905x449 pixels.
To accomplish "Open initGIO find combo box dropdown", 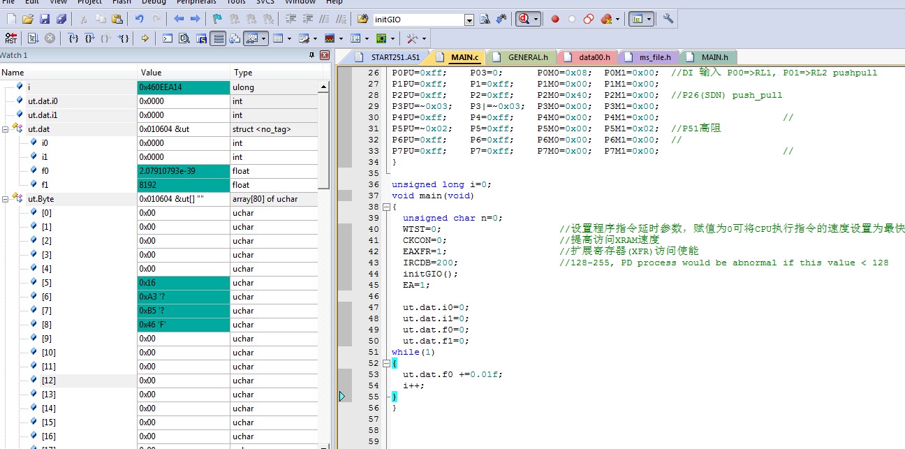I will coord(469,20).
